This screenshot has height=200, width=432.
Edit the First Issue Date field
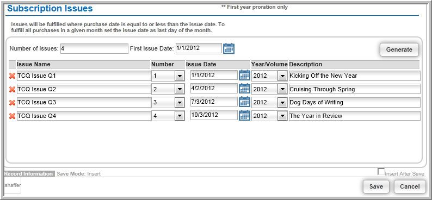tap(199, 48)
